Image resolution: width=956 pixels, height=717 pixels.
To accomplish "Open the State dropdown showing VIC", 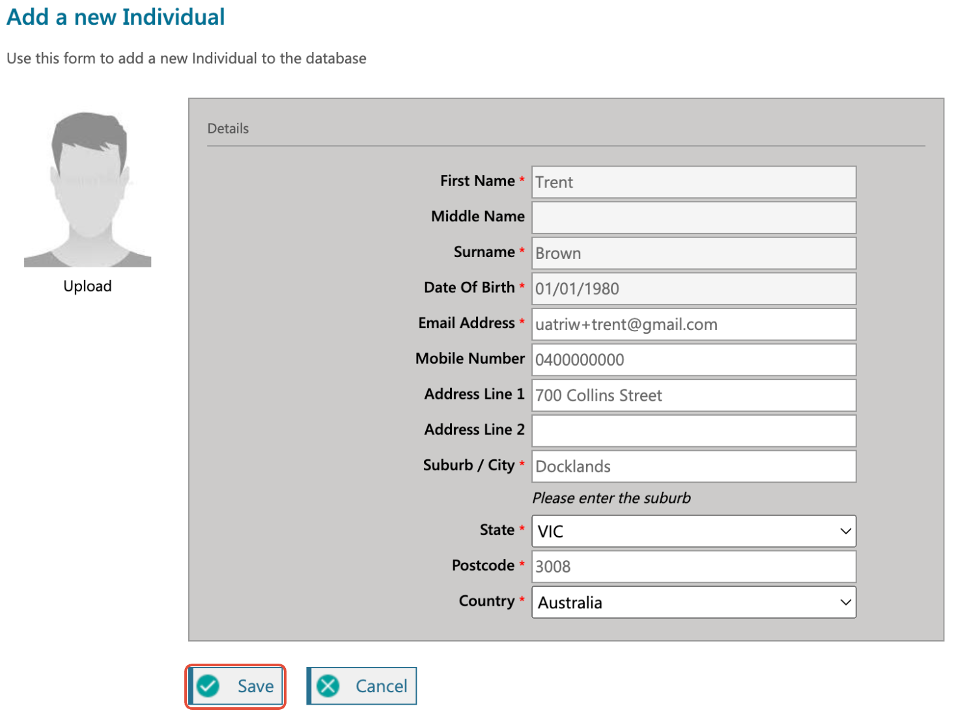I will click(693, 532).
